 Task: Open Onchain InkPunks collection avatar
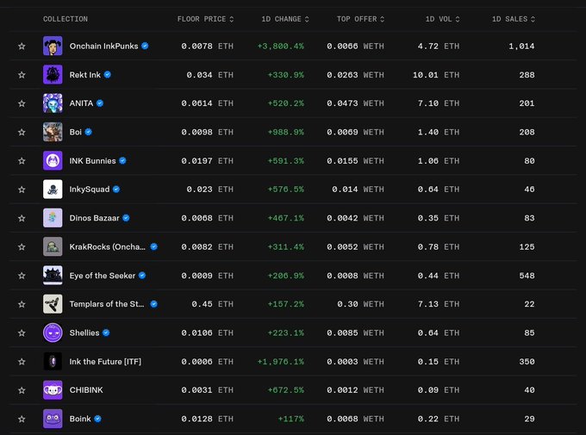pos(53,46)
